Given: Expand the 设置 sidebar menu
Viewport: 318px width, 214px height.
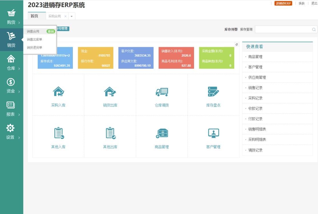Looking at the screenshot, I should (x=11, y=132).
